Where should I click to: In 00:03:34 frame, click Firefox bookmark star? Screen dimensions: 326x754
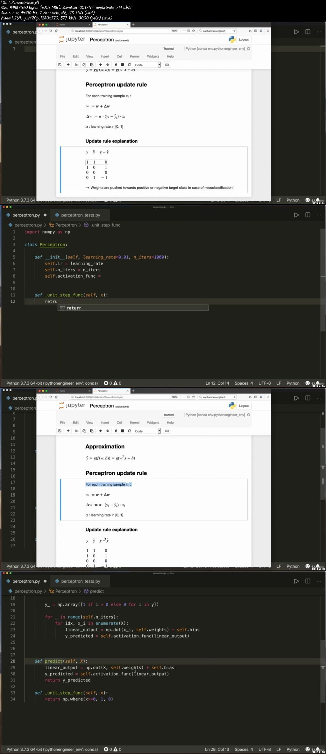[x=193, y=31]
